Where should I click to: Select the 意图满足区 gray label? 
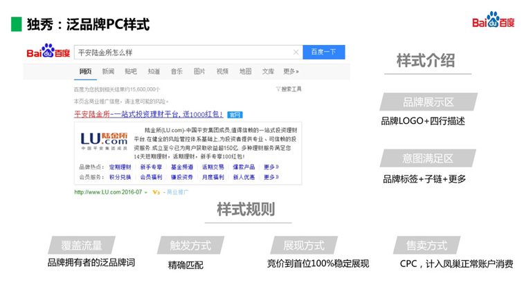click(x=428, y=158)
